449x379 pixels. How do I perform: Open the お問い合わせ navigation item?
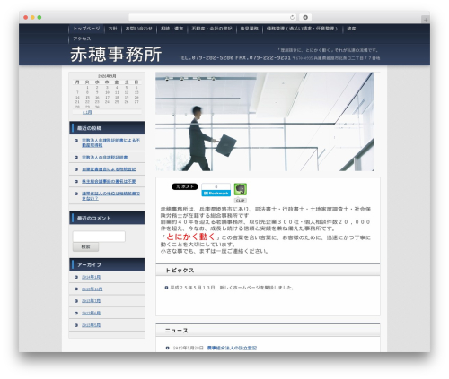pos(139,29)
